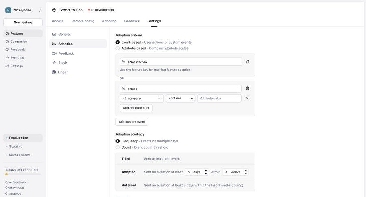Open the contains operator dropdown
The image size is (366, 197).
(x=181, y=98)
